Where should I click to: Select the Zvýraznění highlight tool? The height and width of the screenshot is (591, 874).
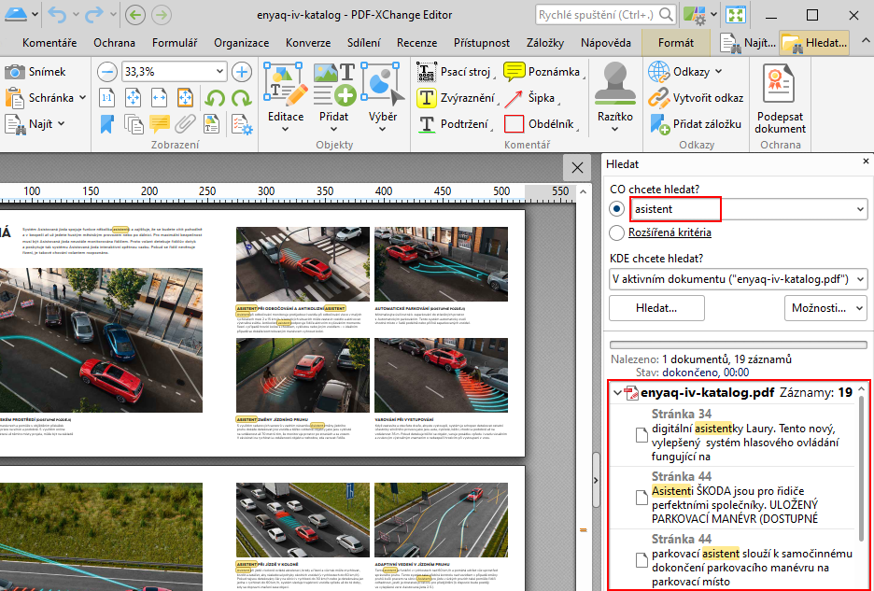456,98
